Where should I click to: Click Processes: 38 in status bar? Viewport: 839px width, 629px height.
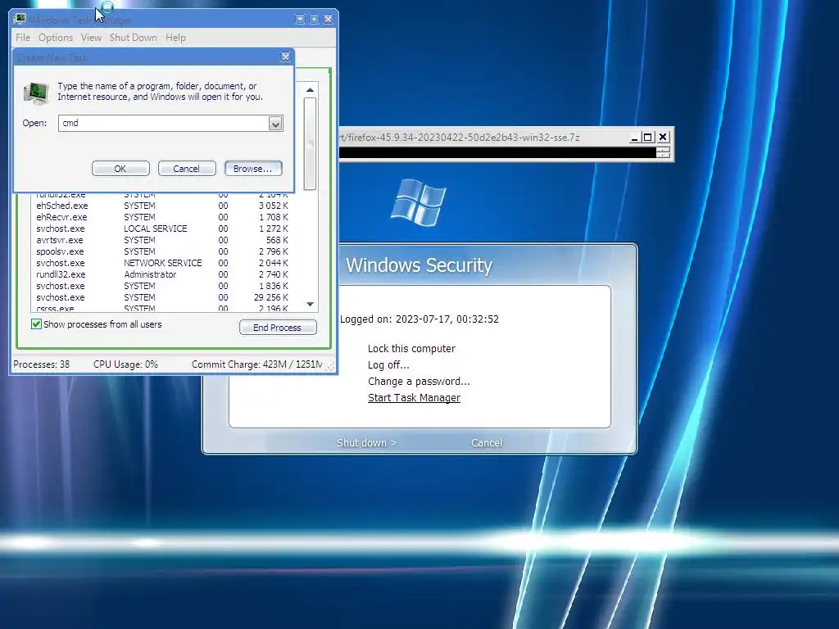click(x=42, y=364)
